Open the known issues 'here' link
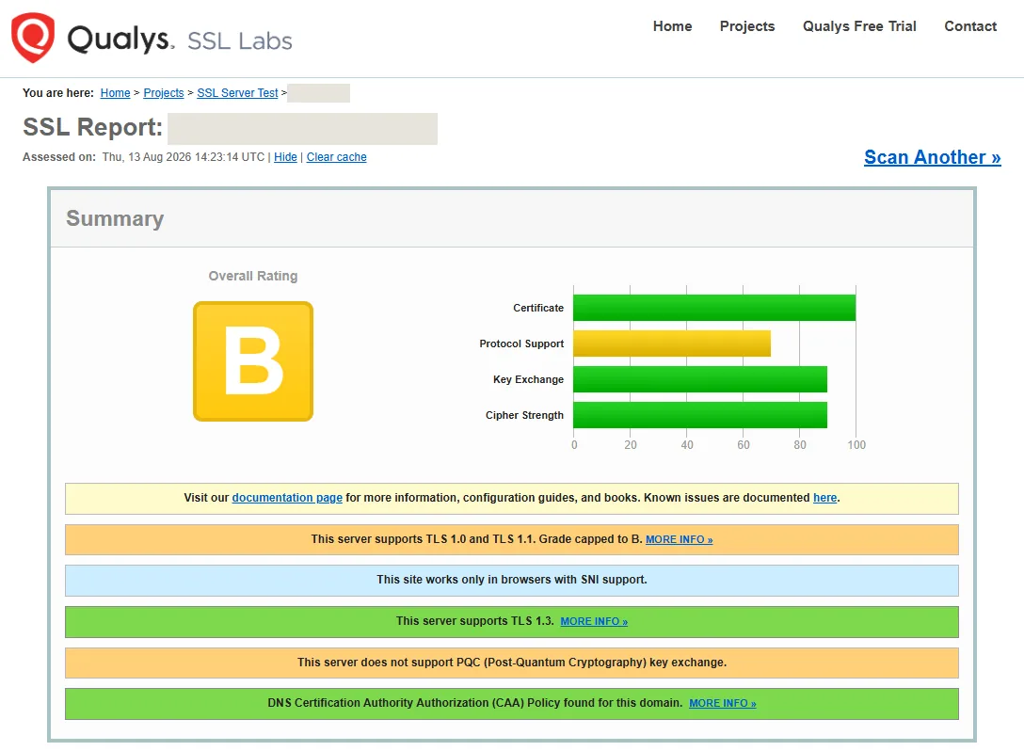Screen dimensions: 1024x751 [824, 498]
